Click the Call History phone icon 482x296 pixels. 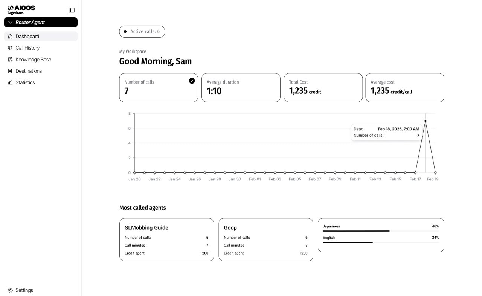click(10, 48)
